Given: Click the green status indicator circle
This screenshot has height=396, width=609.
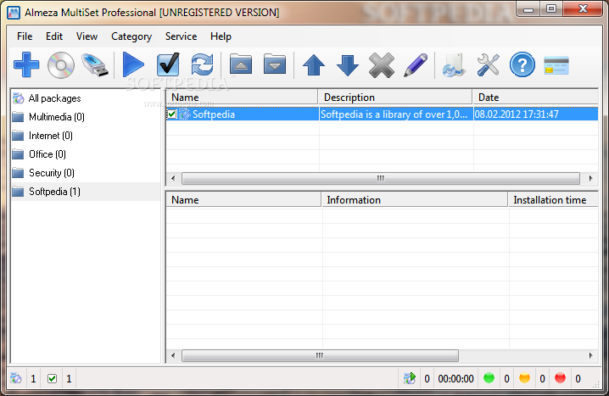Looking at the screenshot, I should tap(489, 377).
